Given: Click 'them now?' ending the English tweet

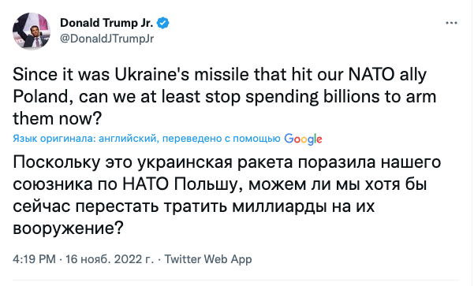Looking at the screenshot, I should pyautogui.click(x=58, y=118).
